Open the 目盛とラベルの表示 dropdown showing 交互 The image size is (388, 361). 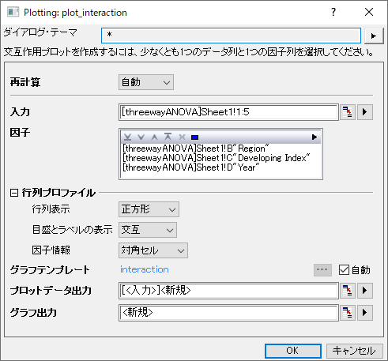(x=148, y=230)
